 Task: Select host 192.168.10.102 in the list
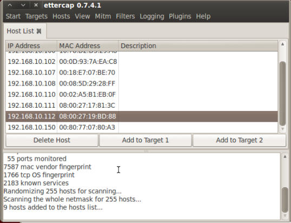[x=142, y=62]
